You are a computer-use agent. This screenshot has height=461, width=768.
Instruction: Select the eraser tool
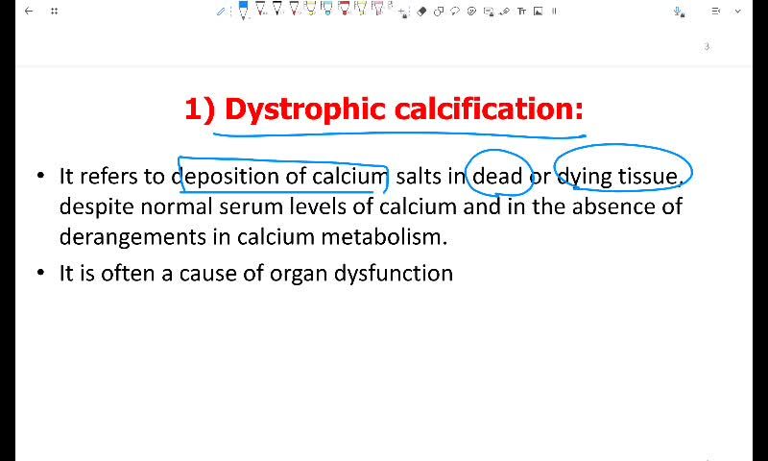[x=421, y=12]
